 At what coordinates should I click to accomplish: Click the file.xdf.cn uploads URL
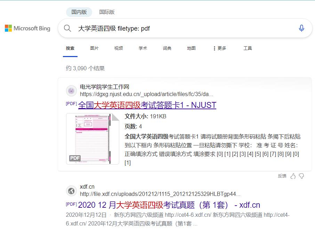pyautogui.click(x=160, y=194)
